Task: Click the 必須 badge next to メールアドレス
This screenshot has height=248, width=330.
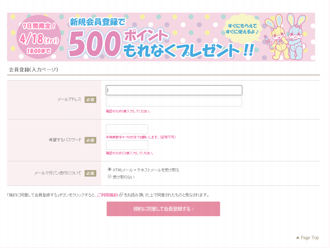Action: point(90,100)
